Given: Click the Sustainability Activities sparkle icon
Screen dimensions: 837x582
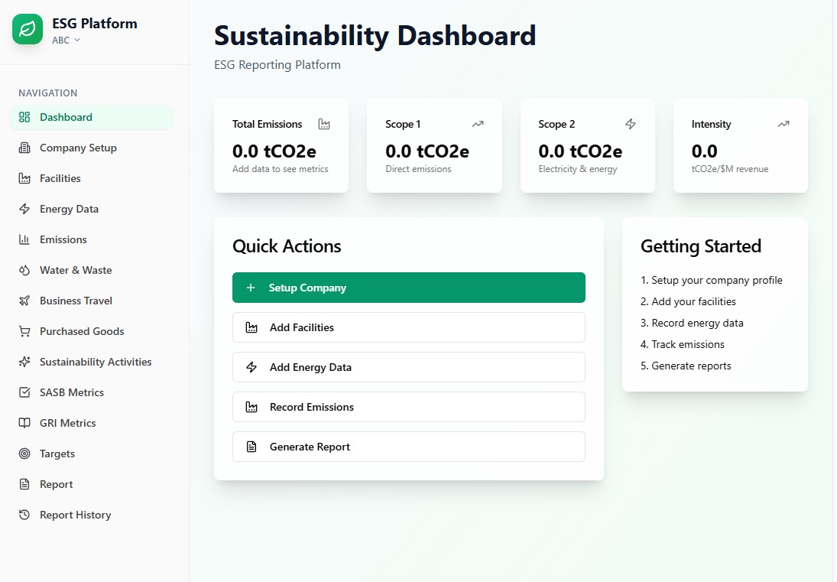Looking at the screenshot, I should coord(24,362).
